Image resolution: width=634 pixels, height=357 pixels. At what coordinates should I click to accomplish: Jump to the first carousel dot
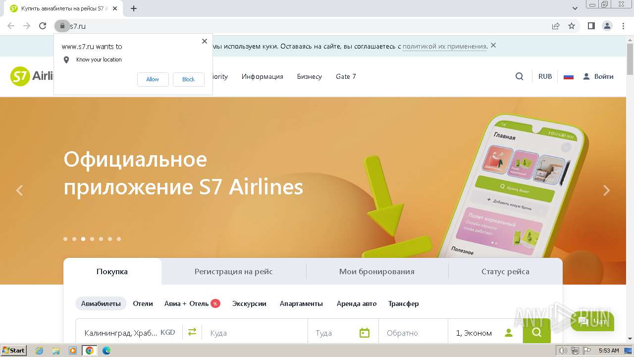[65, 239]
